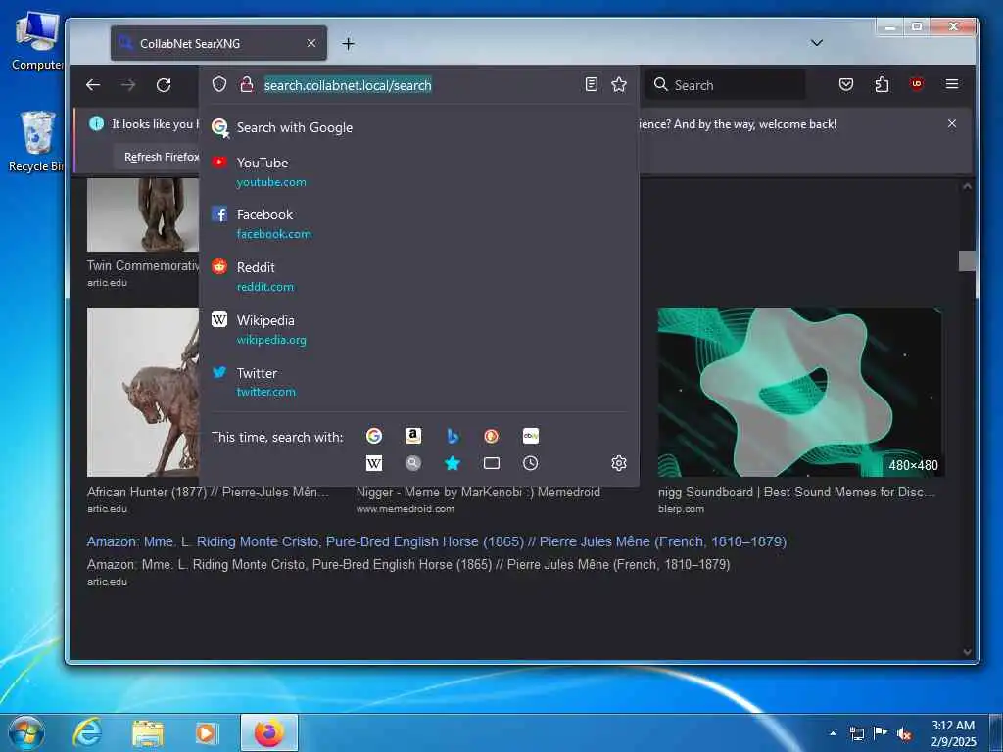Open a new tab with plus button

pyautogui.click(x=348, y=43)
